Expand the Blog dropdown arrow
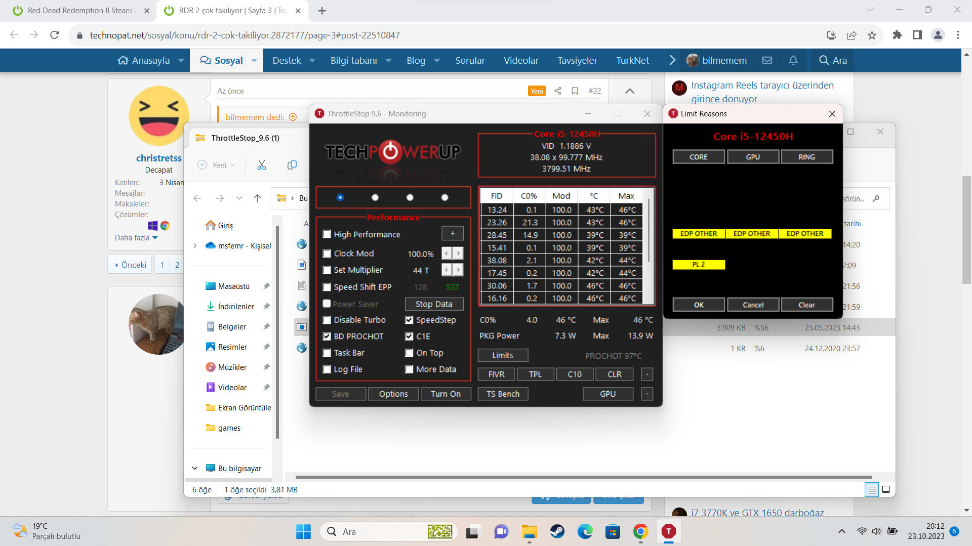This screenshot has height=546, width=972. [436, 60]
